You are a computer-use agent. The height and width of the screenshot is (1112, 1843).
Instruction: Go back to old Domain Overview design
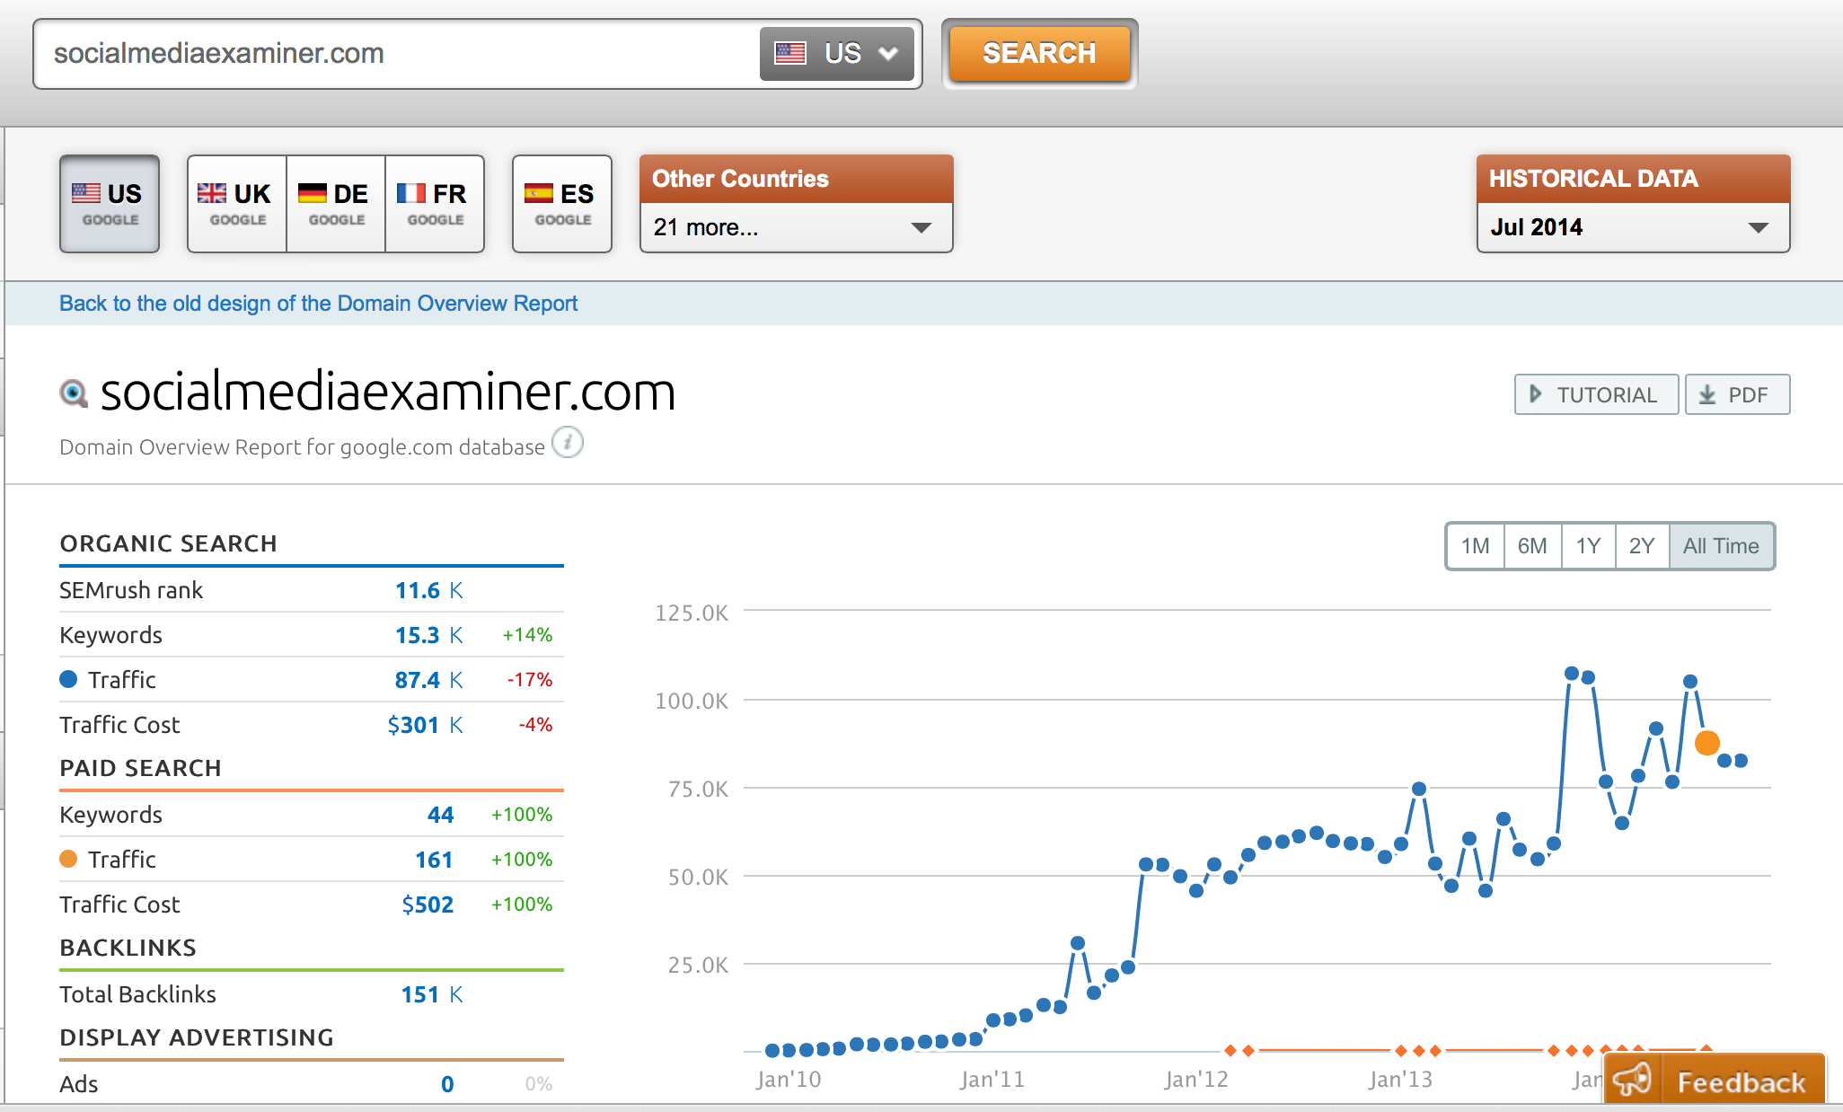pos(318,304)
